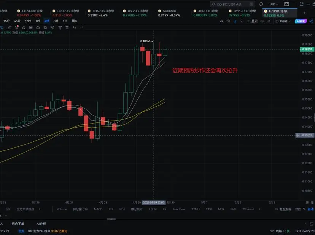Viewport: 315px width, 235px height.
Task: Switch to the 分时 timeframe
Action: tap(28, 21)
